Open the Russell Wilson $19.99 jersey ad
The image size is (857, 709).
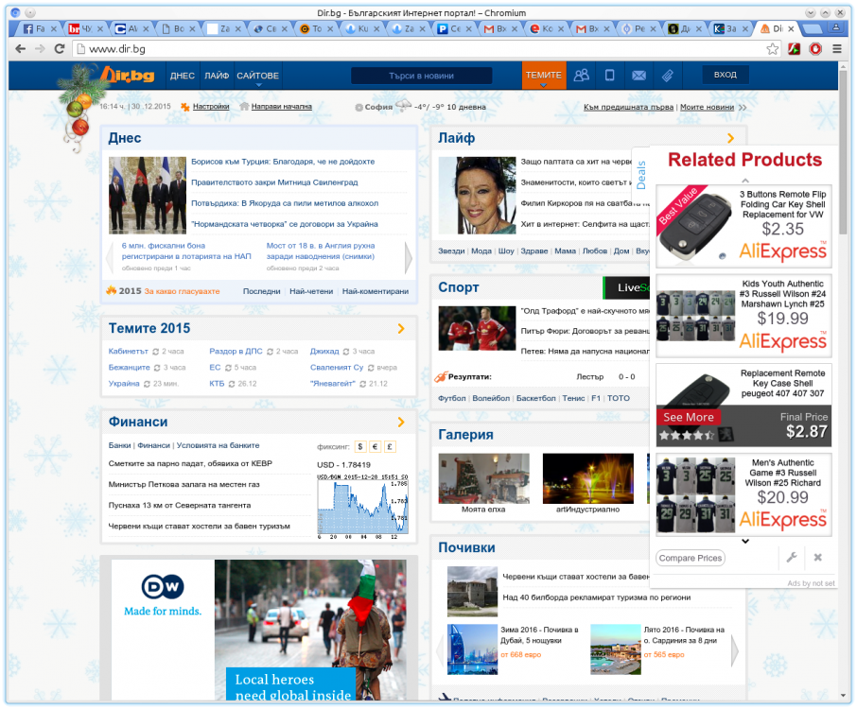743,317
